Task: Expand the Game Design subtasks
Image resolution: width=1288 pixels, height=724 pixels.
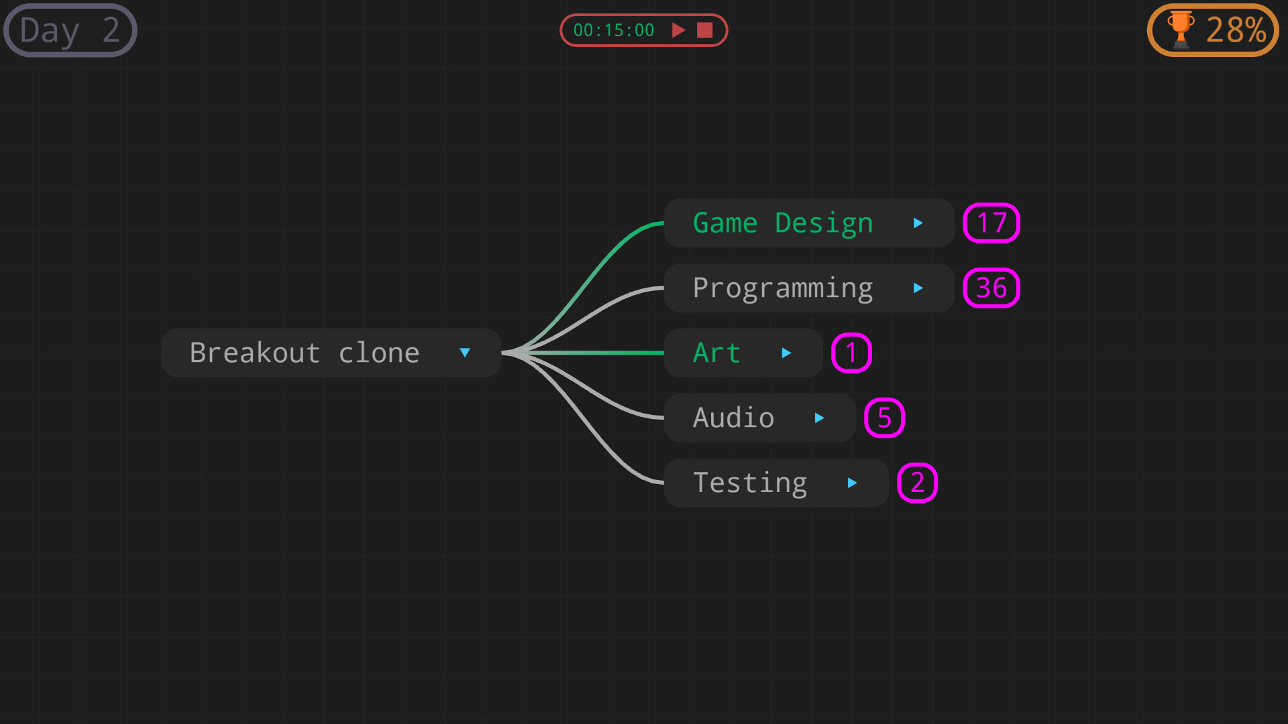Action: (918, 223)
